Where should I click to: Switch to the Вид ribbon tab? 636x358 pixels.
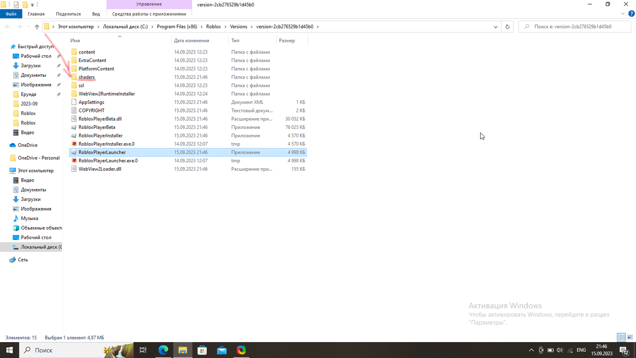pyautogui.click(x=96, y=14)
